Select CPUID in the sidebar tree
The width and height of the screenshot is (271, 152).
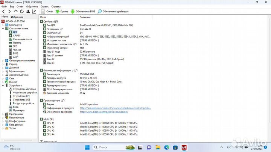pyautogui.click(x=17, y=35)
